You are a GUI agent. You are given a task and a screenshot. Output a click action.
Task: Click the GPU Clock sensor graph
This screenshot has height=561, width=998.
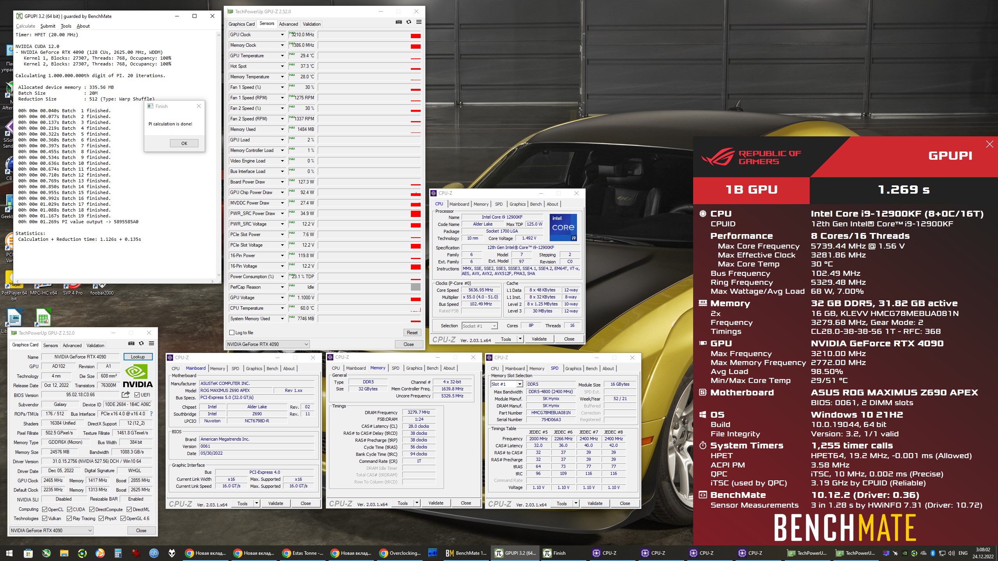coord(370,35)
